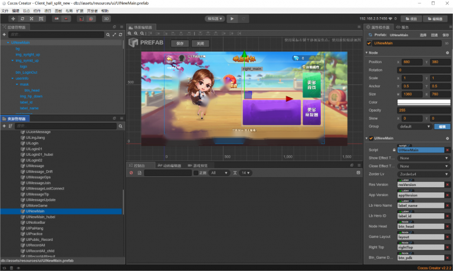This screenshot has height=271, width=453.
Task: Click the prefab 选择 select link in inspector
Action: (423, 35)
